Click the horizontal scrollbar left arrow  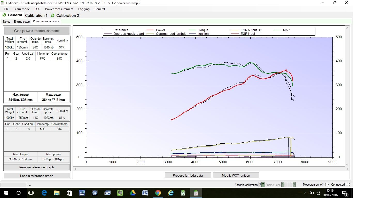(x=75, y=169)
